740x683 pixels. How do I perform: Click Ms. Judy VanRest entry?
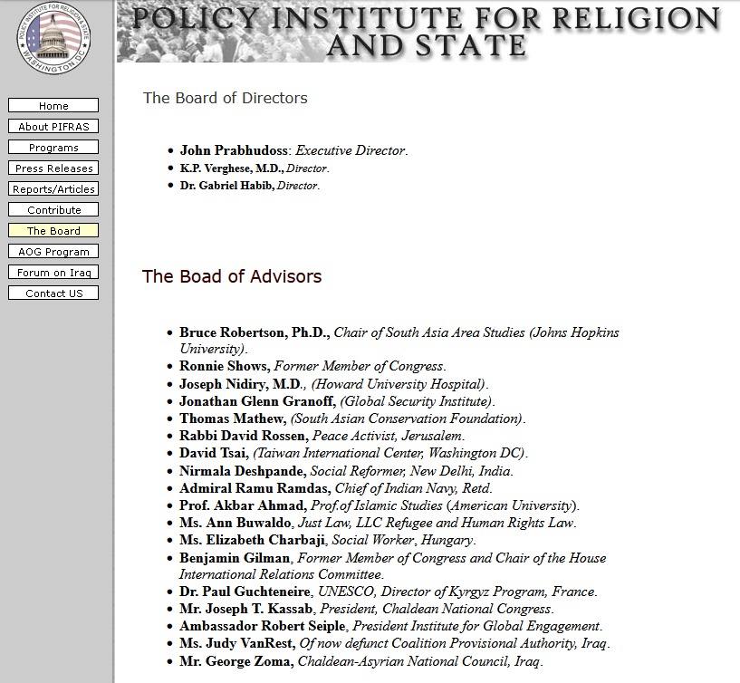395,643
